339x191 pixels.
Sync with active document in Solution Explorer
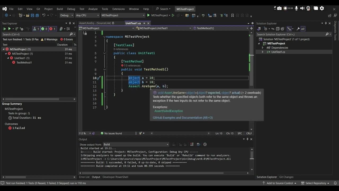point(273,29)
